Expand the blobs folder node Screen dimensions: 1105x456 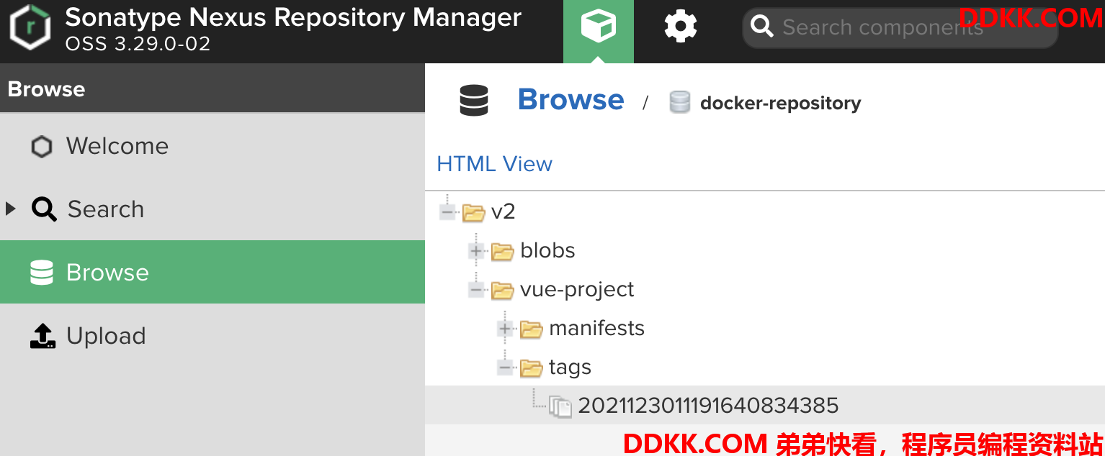476,251
